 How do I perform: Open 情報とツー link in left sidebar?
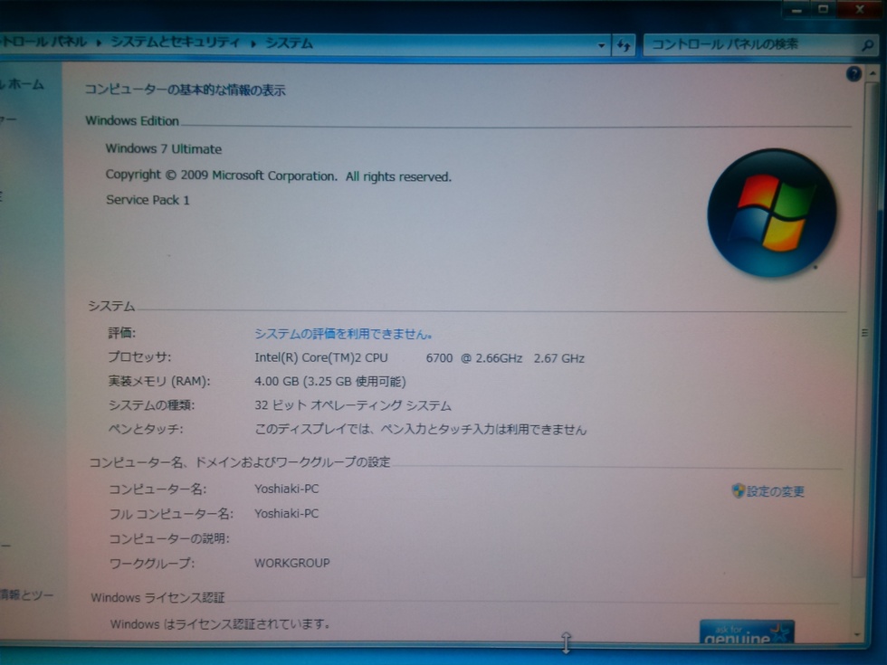click(x=26, y=594)
